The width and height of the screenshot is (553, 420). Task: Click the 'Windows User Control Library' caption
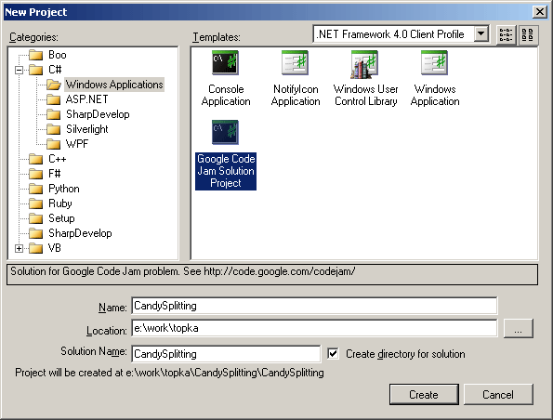pos(366,95)
